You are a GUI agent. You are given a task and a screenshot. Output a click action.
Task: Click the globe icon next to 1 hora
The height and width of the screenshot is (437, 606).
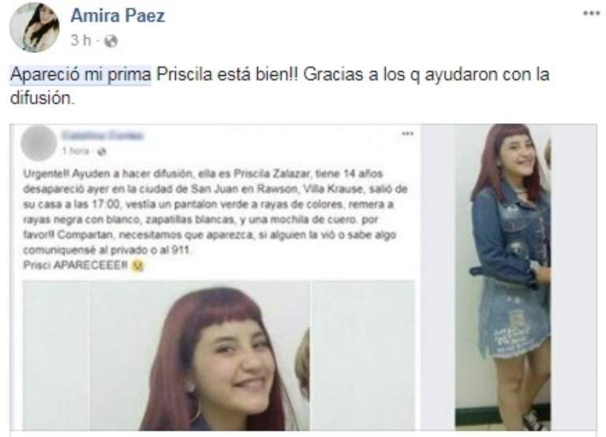point(102,152)
